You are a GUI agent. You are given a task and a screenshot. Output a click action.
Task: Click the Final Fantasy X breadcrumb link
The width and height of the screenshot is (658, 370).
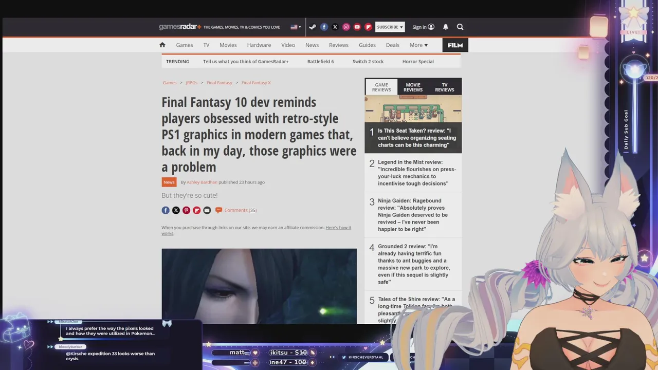[x=256, y=83]
